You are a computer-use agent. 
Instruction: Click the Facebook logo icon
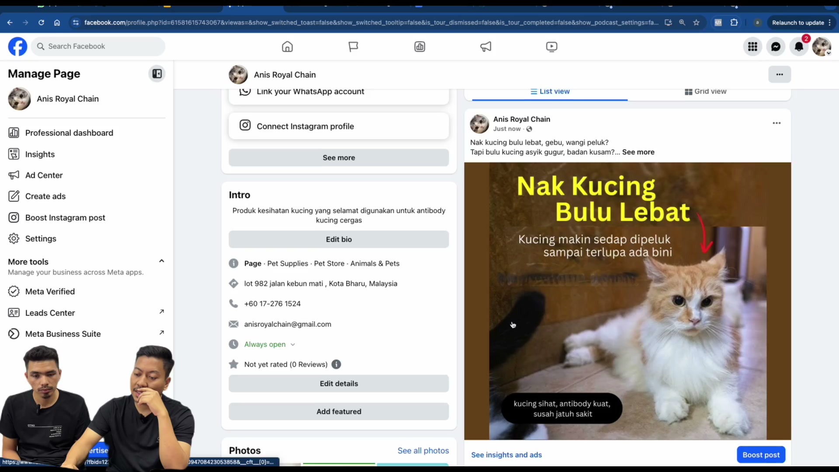point(17,46)
